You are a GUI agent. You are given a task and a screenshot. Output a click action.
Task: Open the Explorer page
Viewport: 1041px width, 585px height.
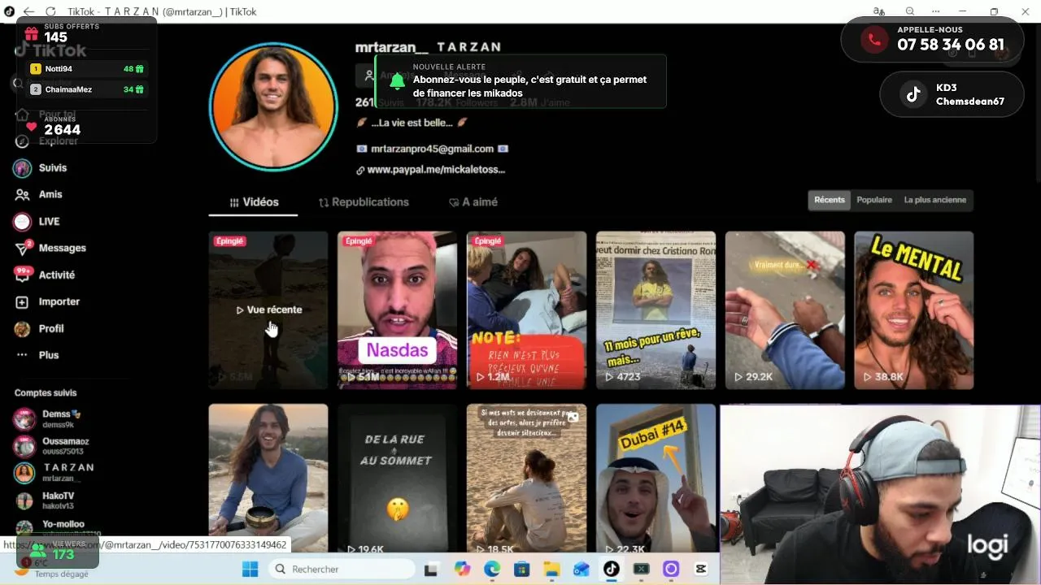47,141
